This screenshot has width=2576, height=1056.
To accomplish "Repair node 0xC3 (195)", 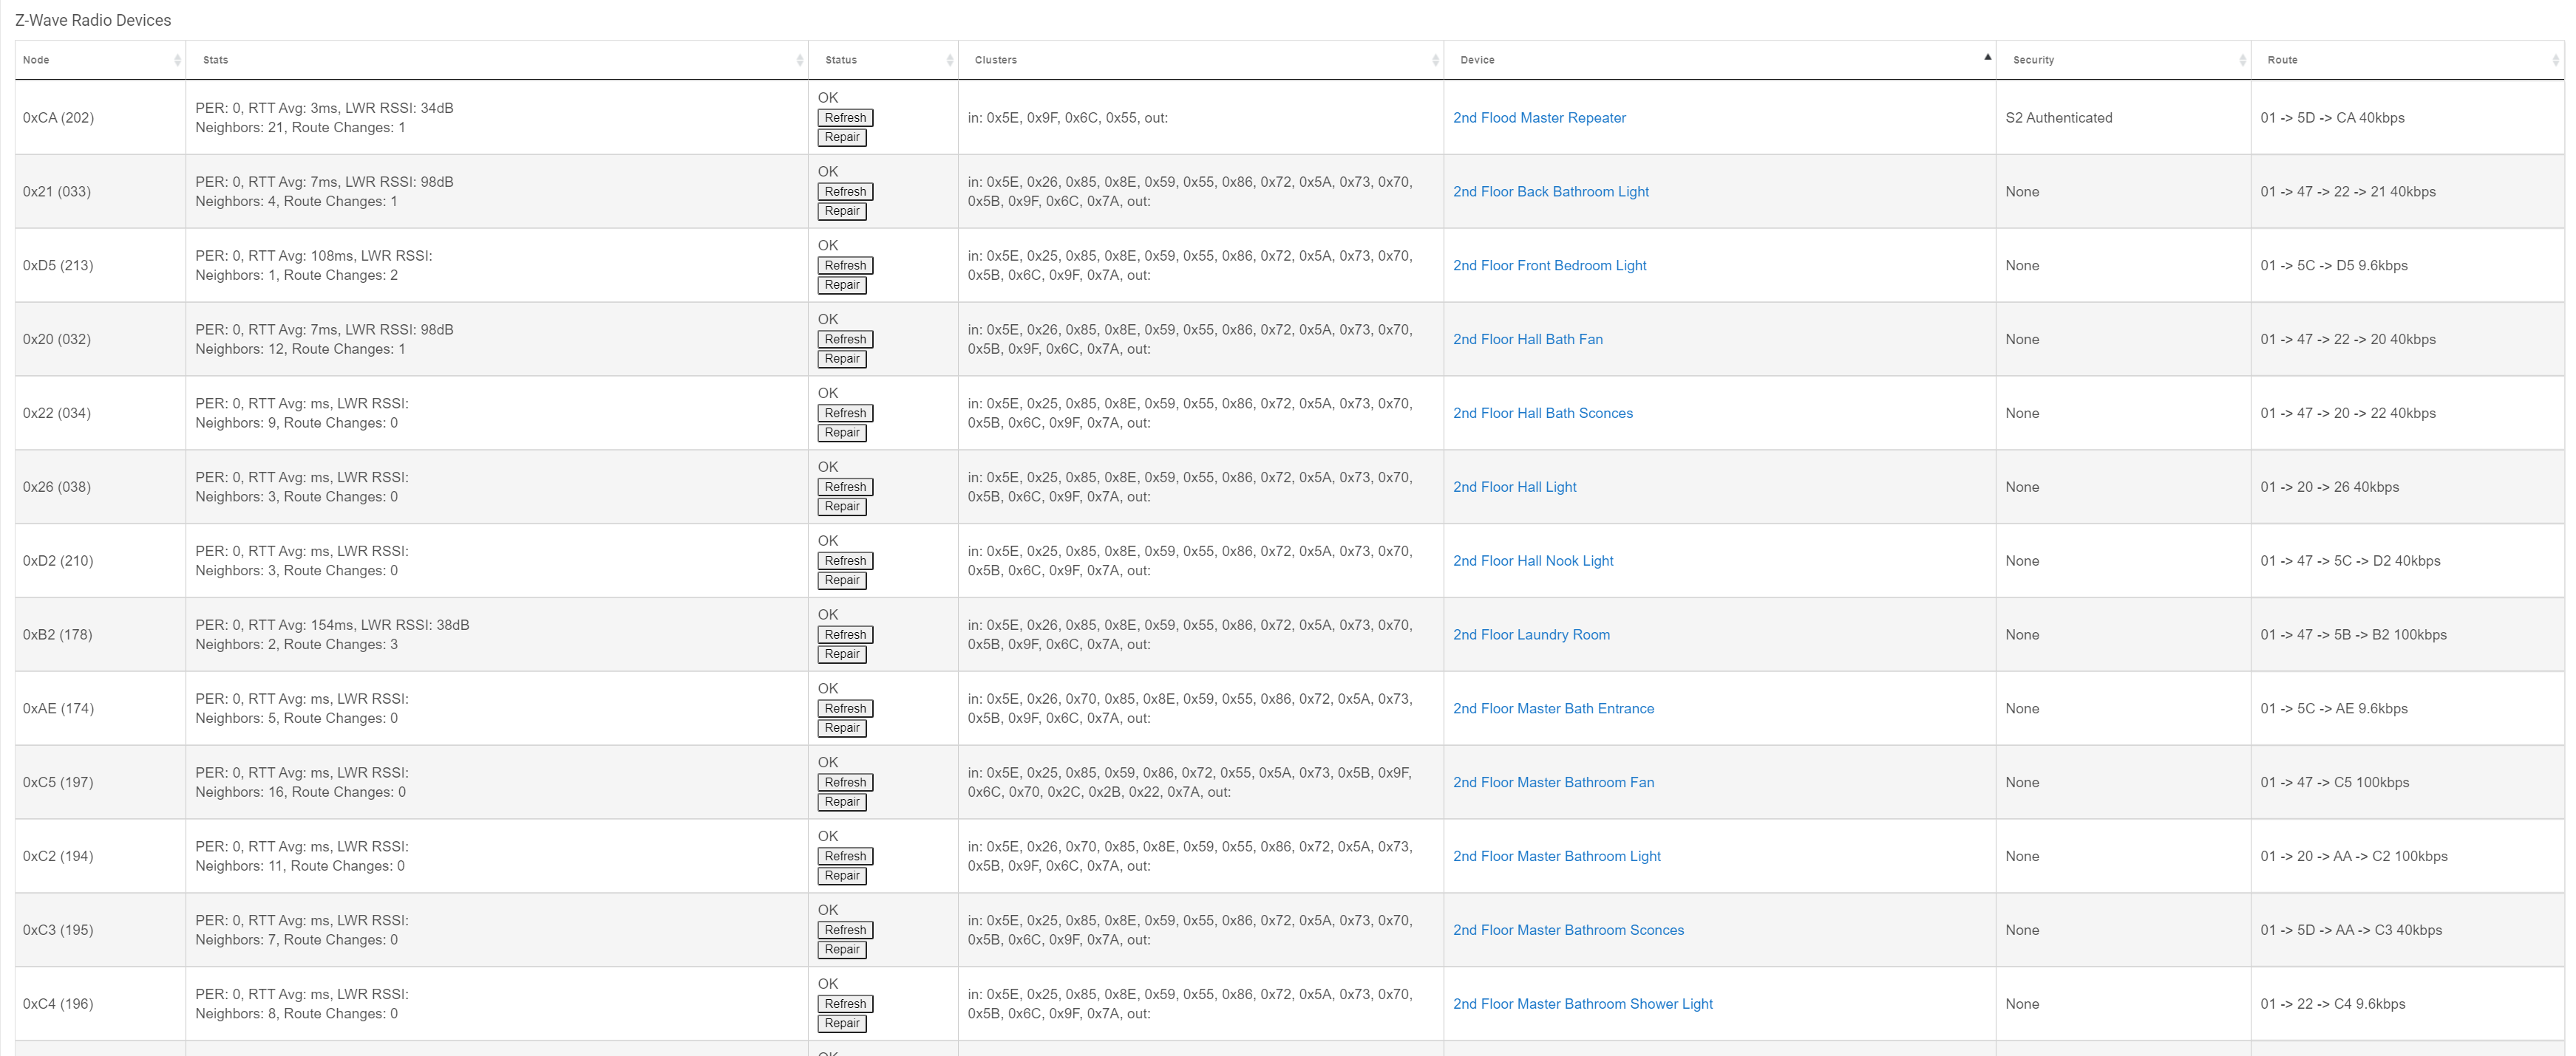I will click(842, 951).
